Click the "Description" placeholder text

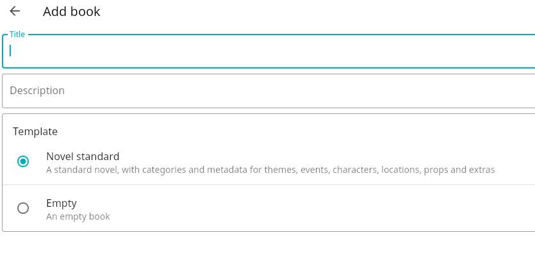point(37,91)
